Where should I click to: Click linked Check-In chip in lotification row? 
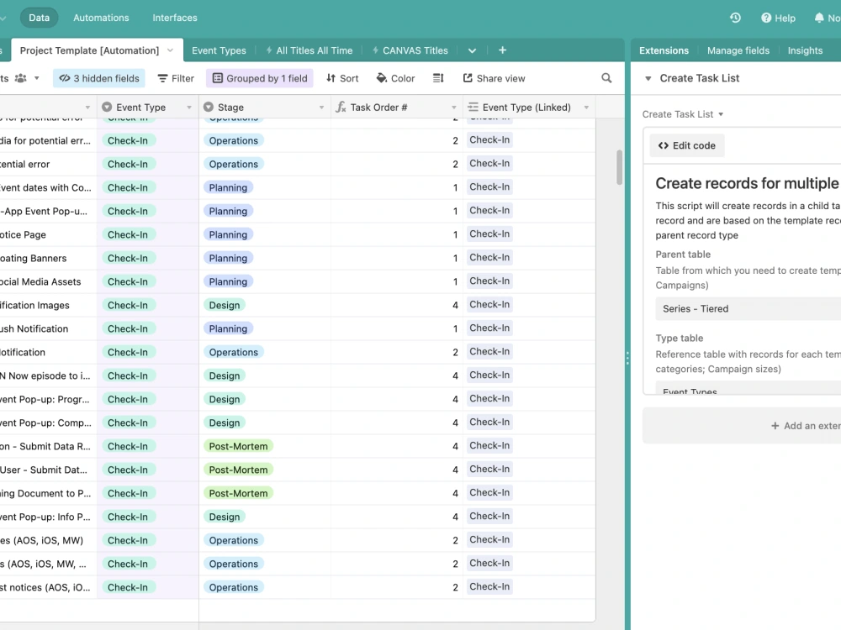pos(489,351)
